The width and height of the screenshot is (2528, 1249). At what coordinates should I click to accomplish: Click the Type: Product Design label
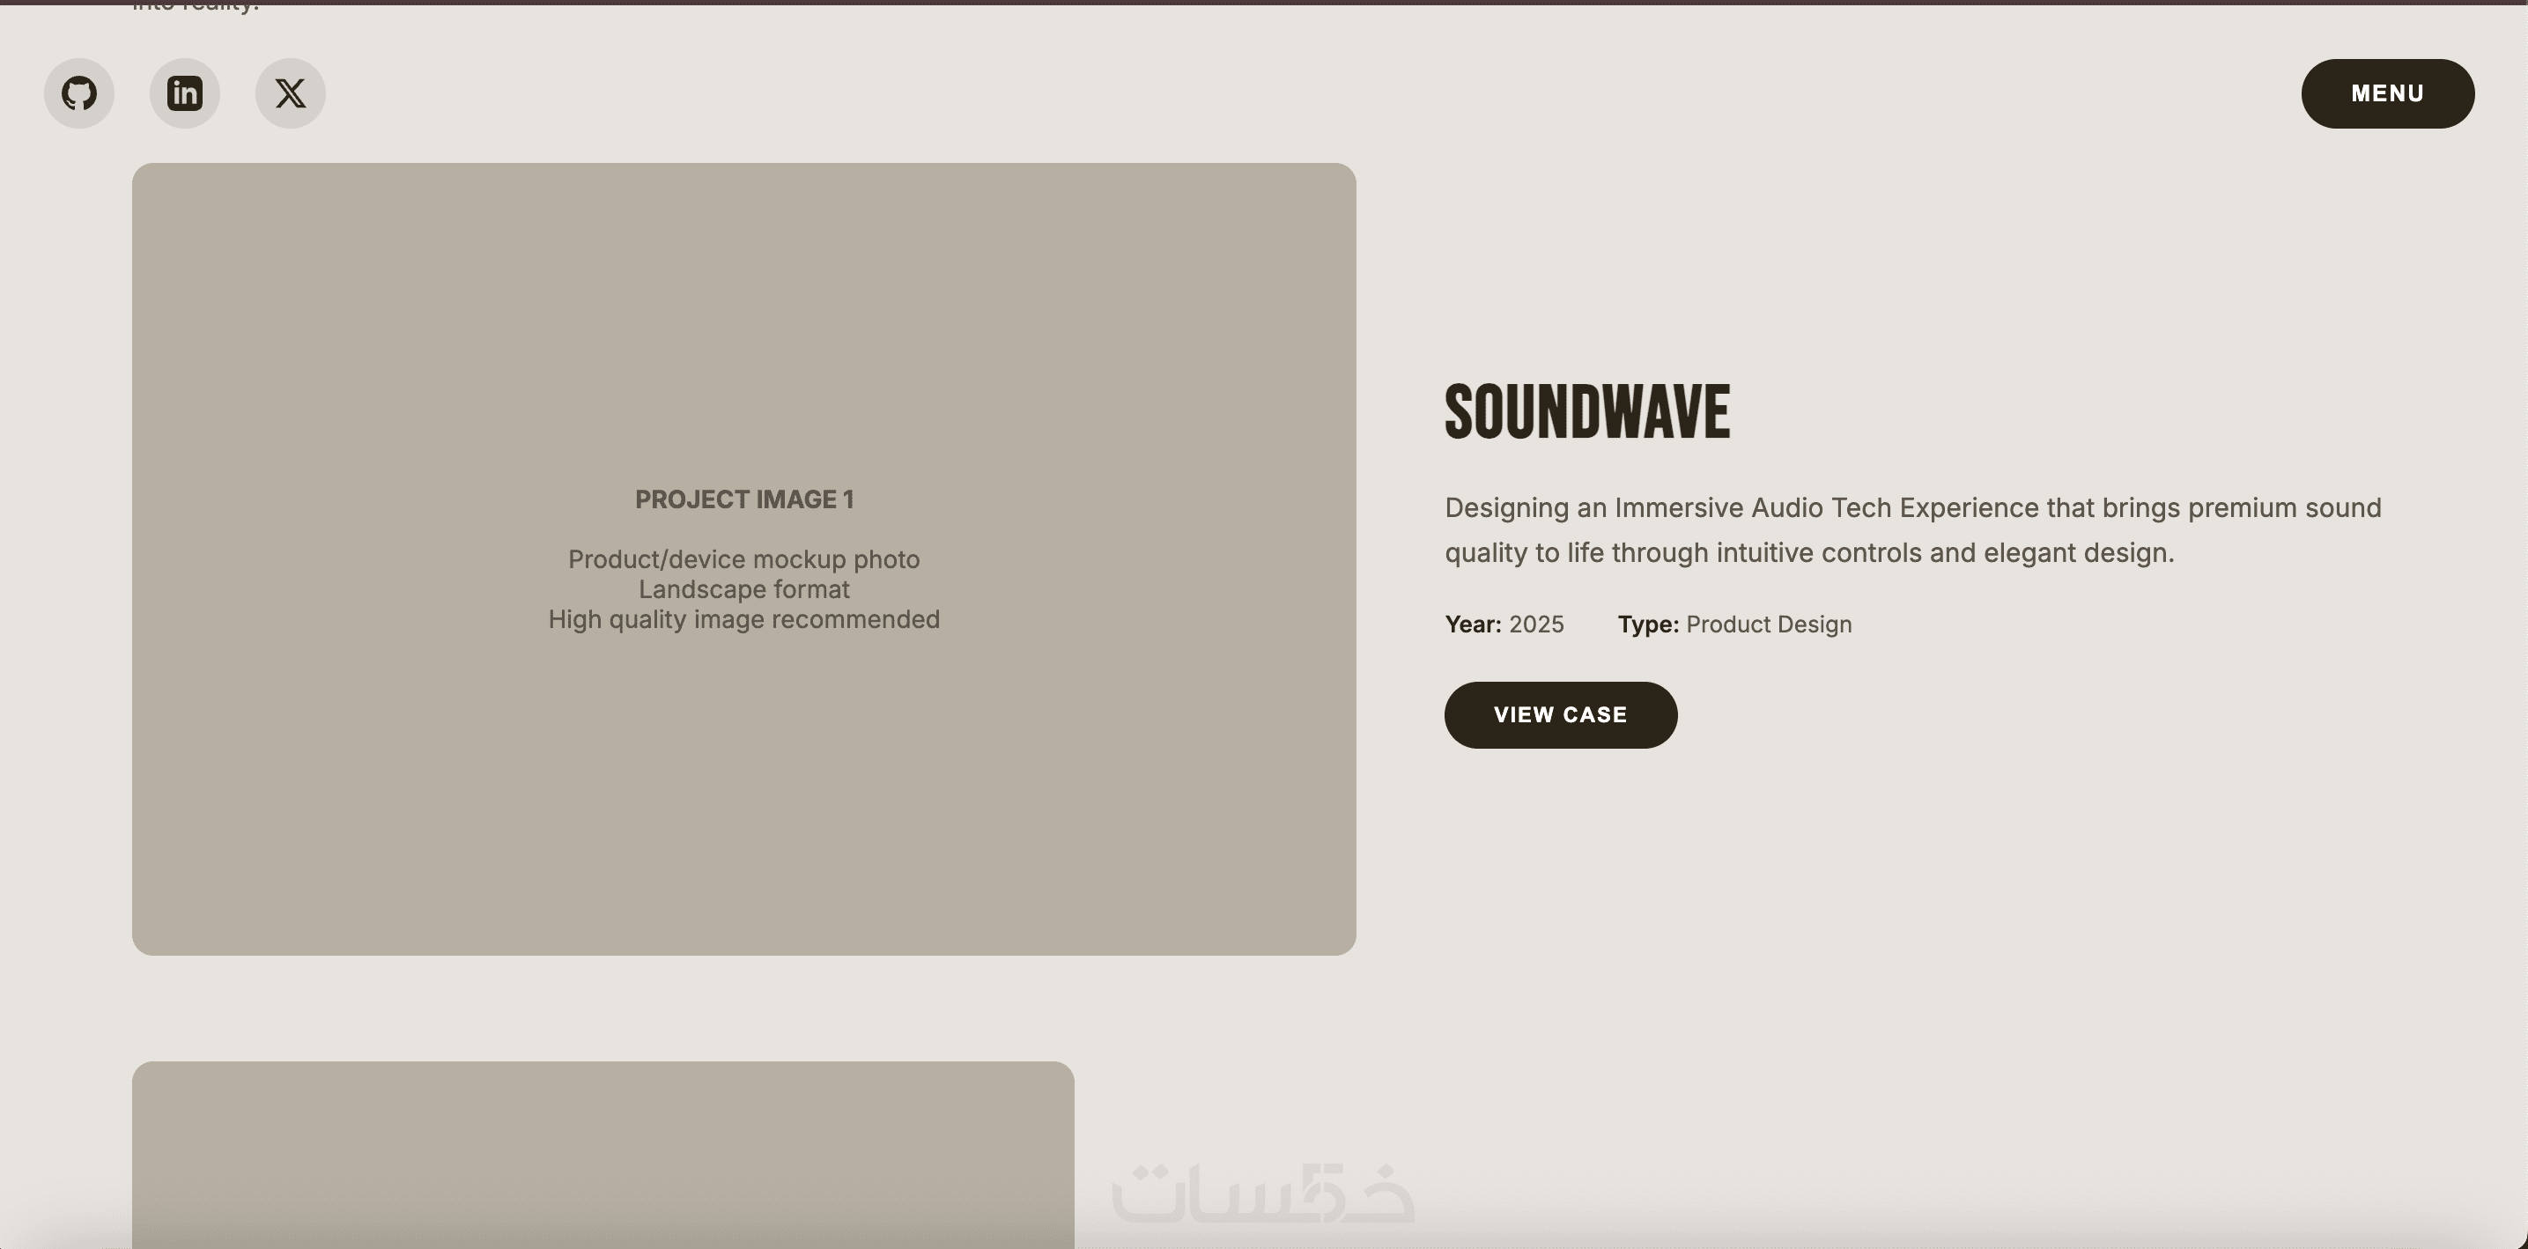(1649, 625)
